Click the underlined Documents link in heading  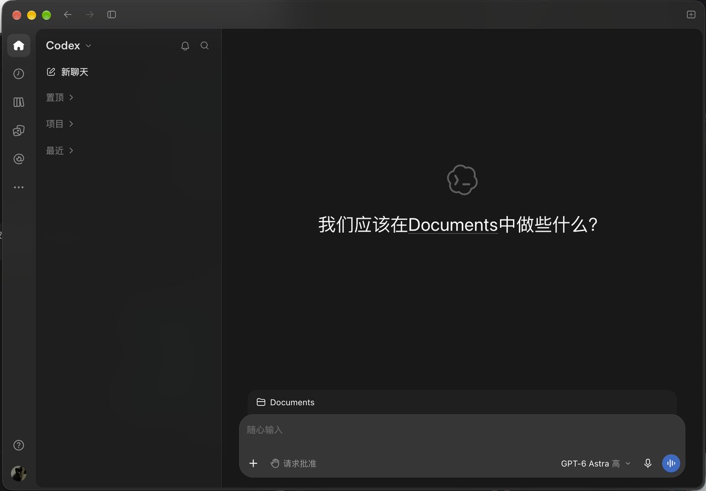pos(453,225)
